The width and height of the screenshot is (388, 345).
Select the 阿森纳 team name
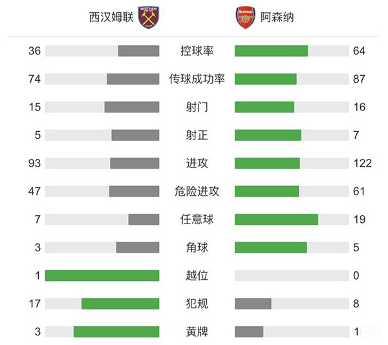277,17
